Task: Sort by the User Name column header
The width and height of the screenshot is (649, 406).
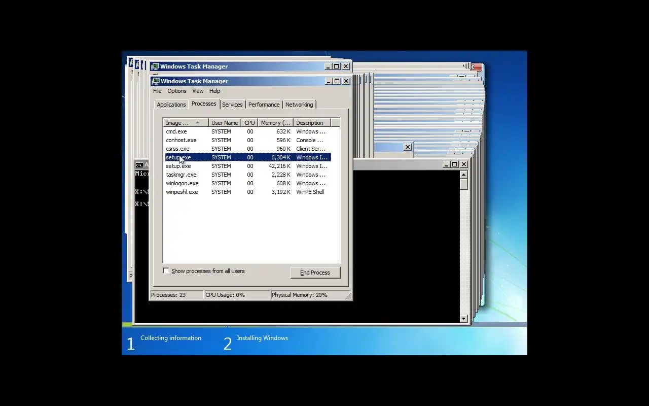Action: click(x=225, y=123)
